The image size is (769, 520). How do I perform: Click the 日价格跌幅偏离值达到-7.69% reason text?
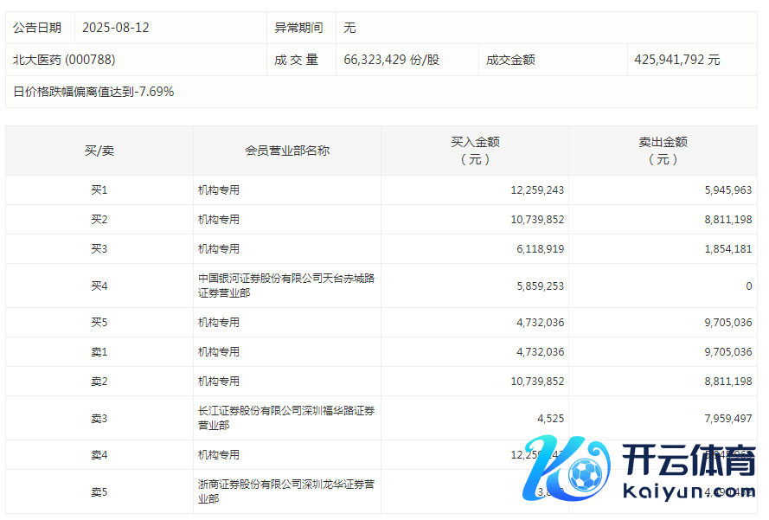point(93,92)
